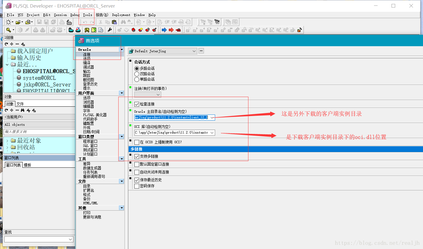423x249 pixels.
Task: Check 自动关闭未用连接 option
Action: point(137,172)
